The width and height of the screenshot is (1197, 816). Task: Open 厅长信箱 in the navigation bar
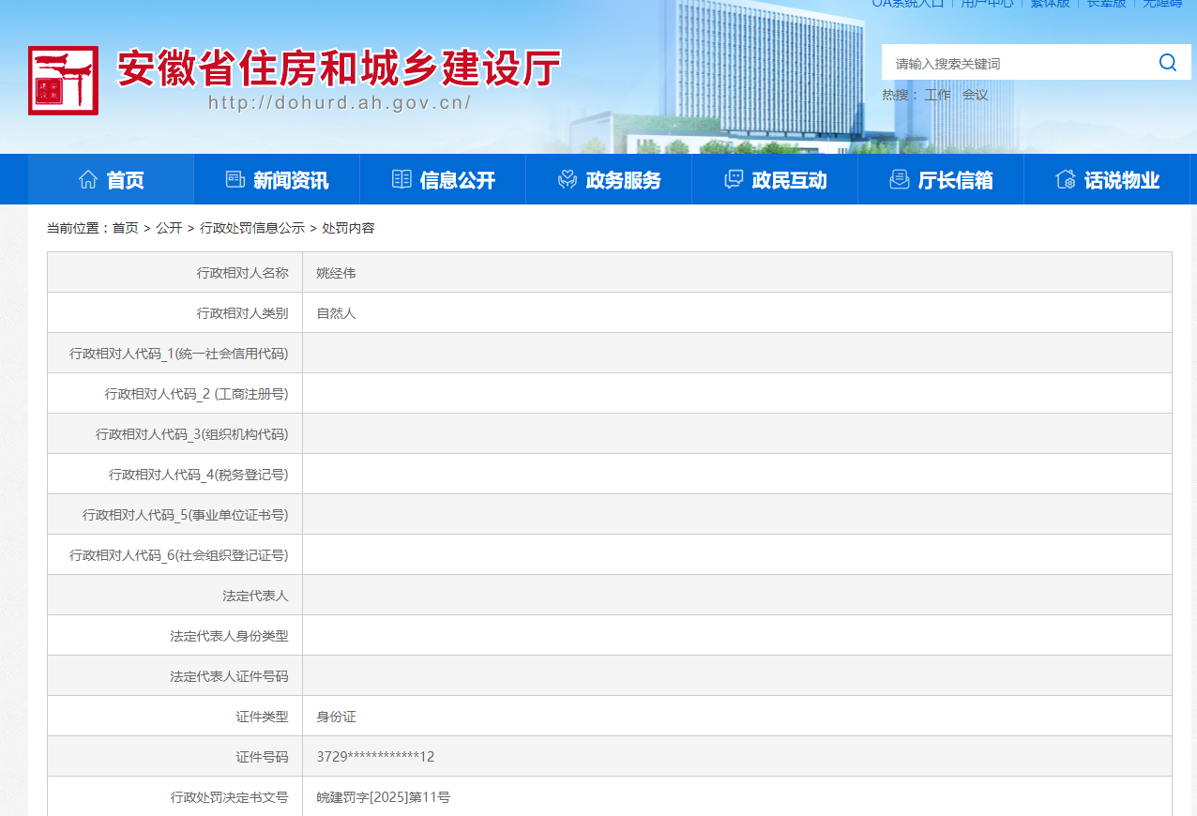[941, 180]
